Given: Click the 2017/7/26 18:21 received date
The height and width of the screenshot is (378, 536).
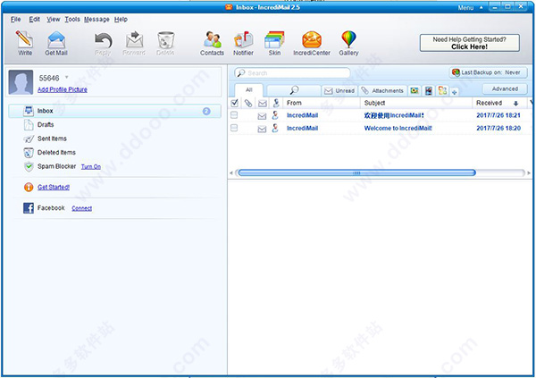Looking at the screenshot, I should tap(498, 115).
